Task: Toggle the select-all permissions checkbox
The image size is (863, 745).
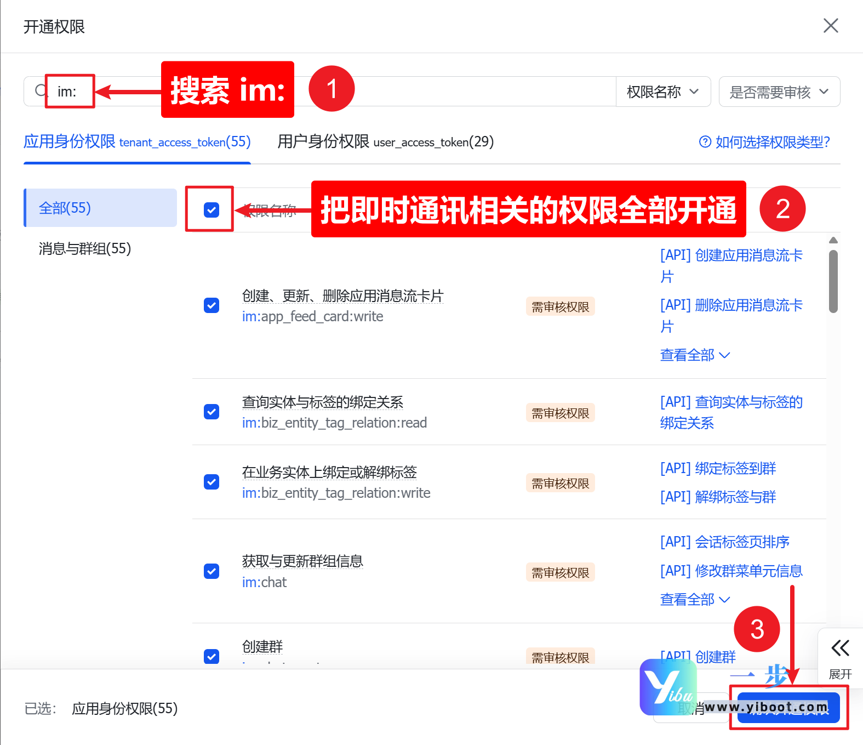Action: point(212,209)
